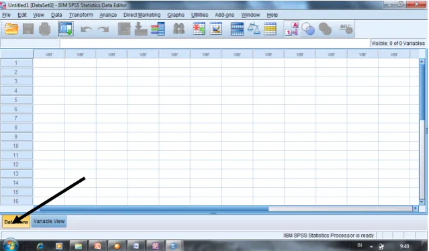429x251 pixels.
Task: Open the Utilities menu
Action: click(x=199, y=15)
